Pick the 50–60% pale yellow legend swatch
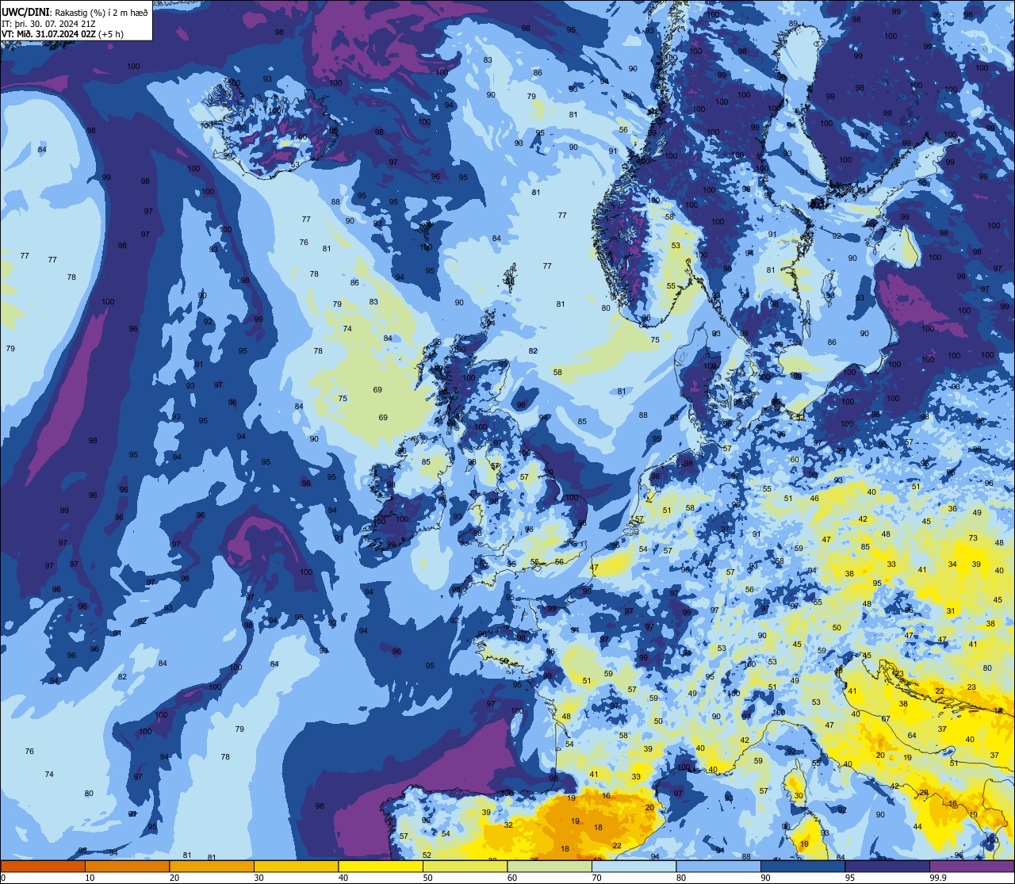The width and height of the screenshot is (1015, 884). 465,867
